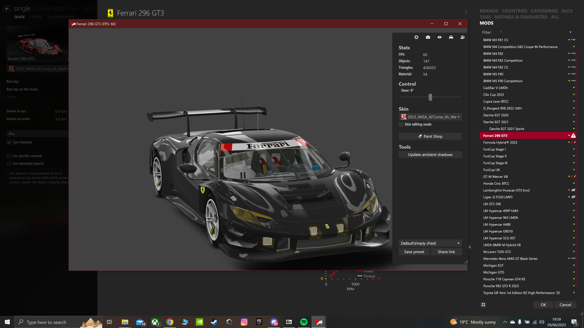Switch to the COUNTRIES tab

pyautogui.click(x=514, y=11)
